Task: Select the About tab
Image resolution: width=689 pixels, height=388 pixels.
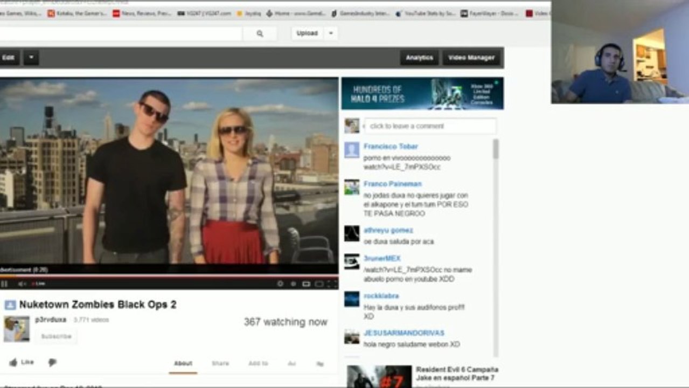Action: [x=183, y=364]
